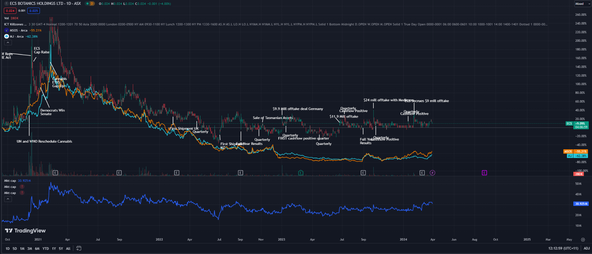Viewport: 592px width, 254px height.
Task: Click the MSOS symbol logo icon
Action: pyautogui.click(x=6, y=30)
